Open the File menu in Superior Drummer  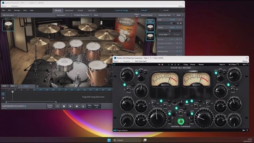point(4,10)
